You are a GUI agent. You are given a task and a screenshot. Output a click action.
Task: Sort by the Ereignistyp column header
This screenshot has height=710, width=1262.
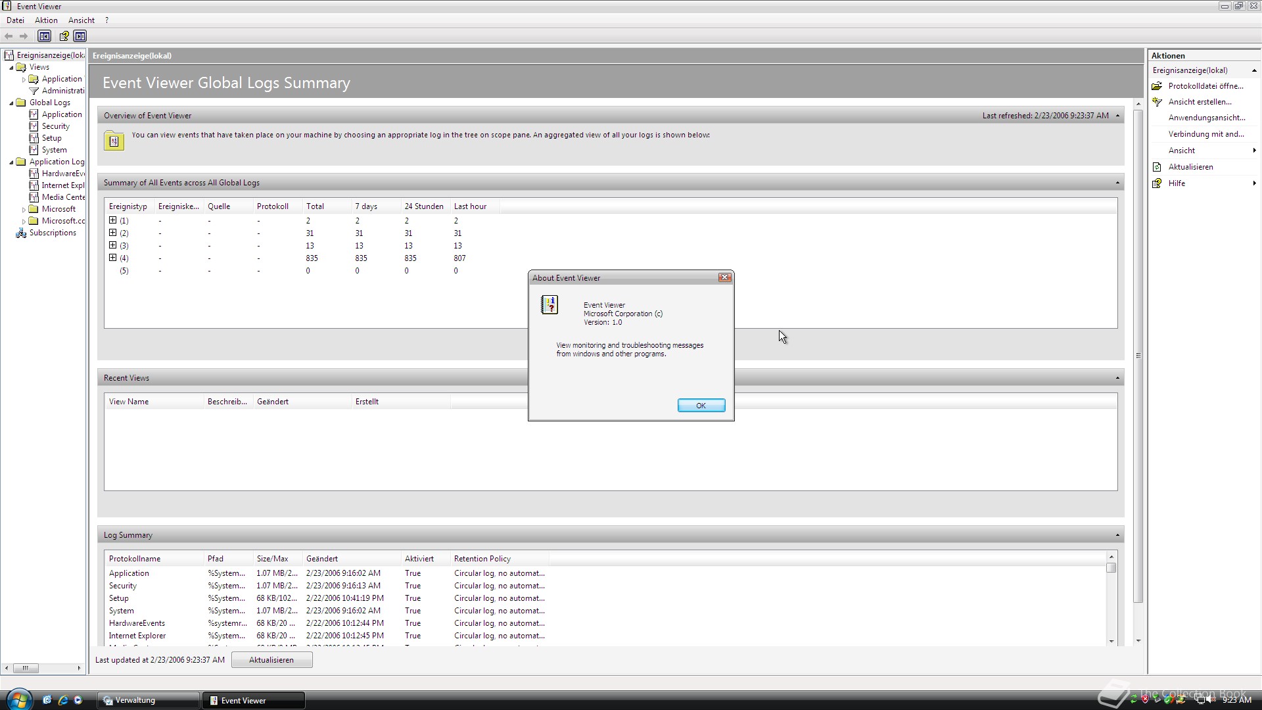click(129, 206)
